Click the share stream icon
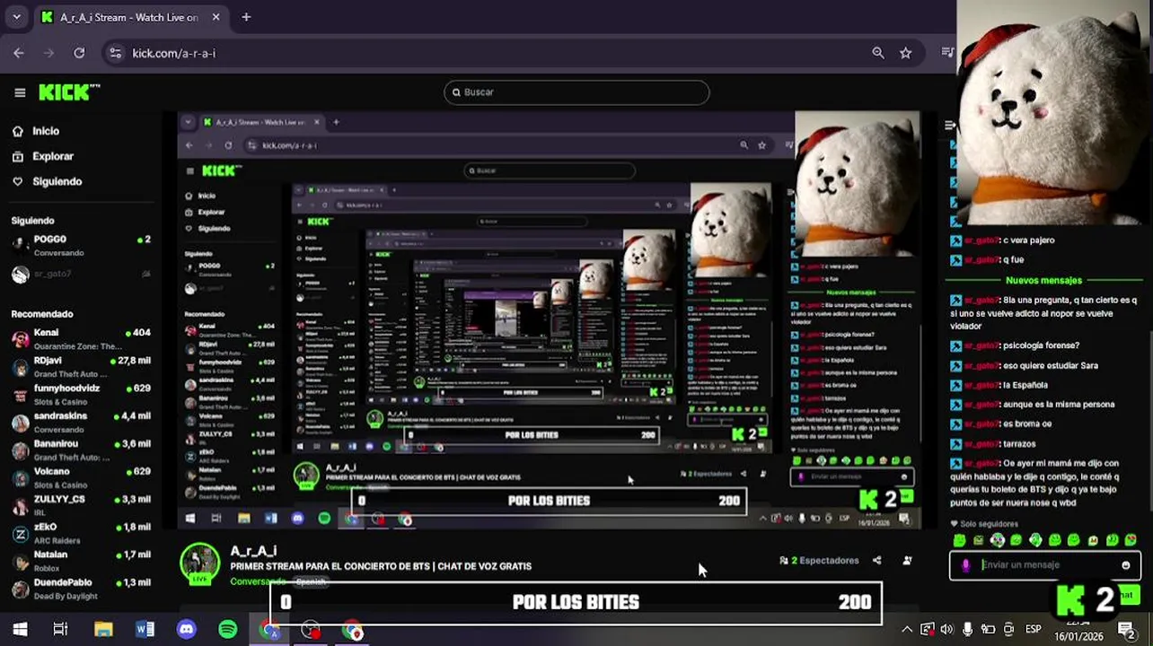Image resolution: width=1153 pixels, height=646 pixels. tap(877, 561)
